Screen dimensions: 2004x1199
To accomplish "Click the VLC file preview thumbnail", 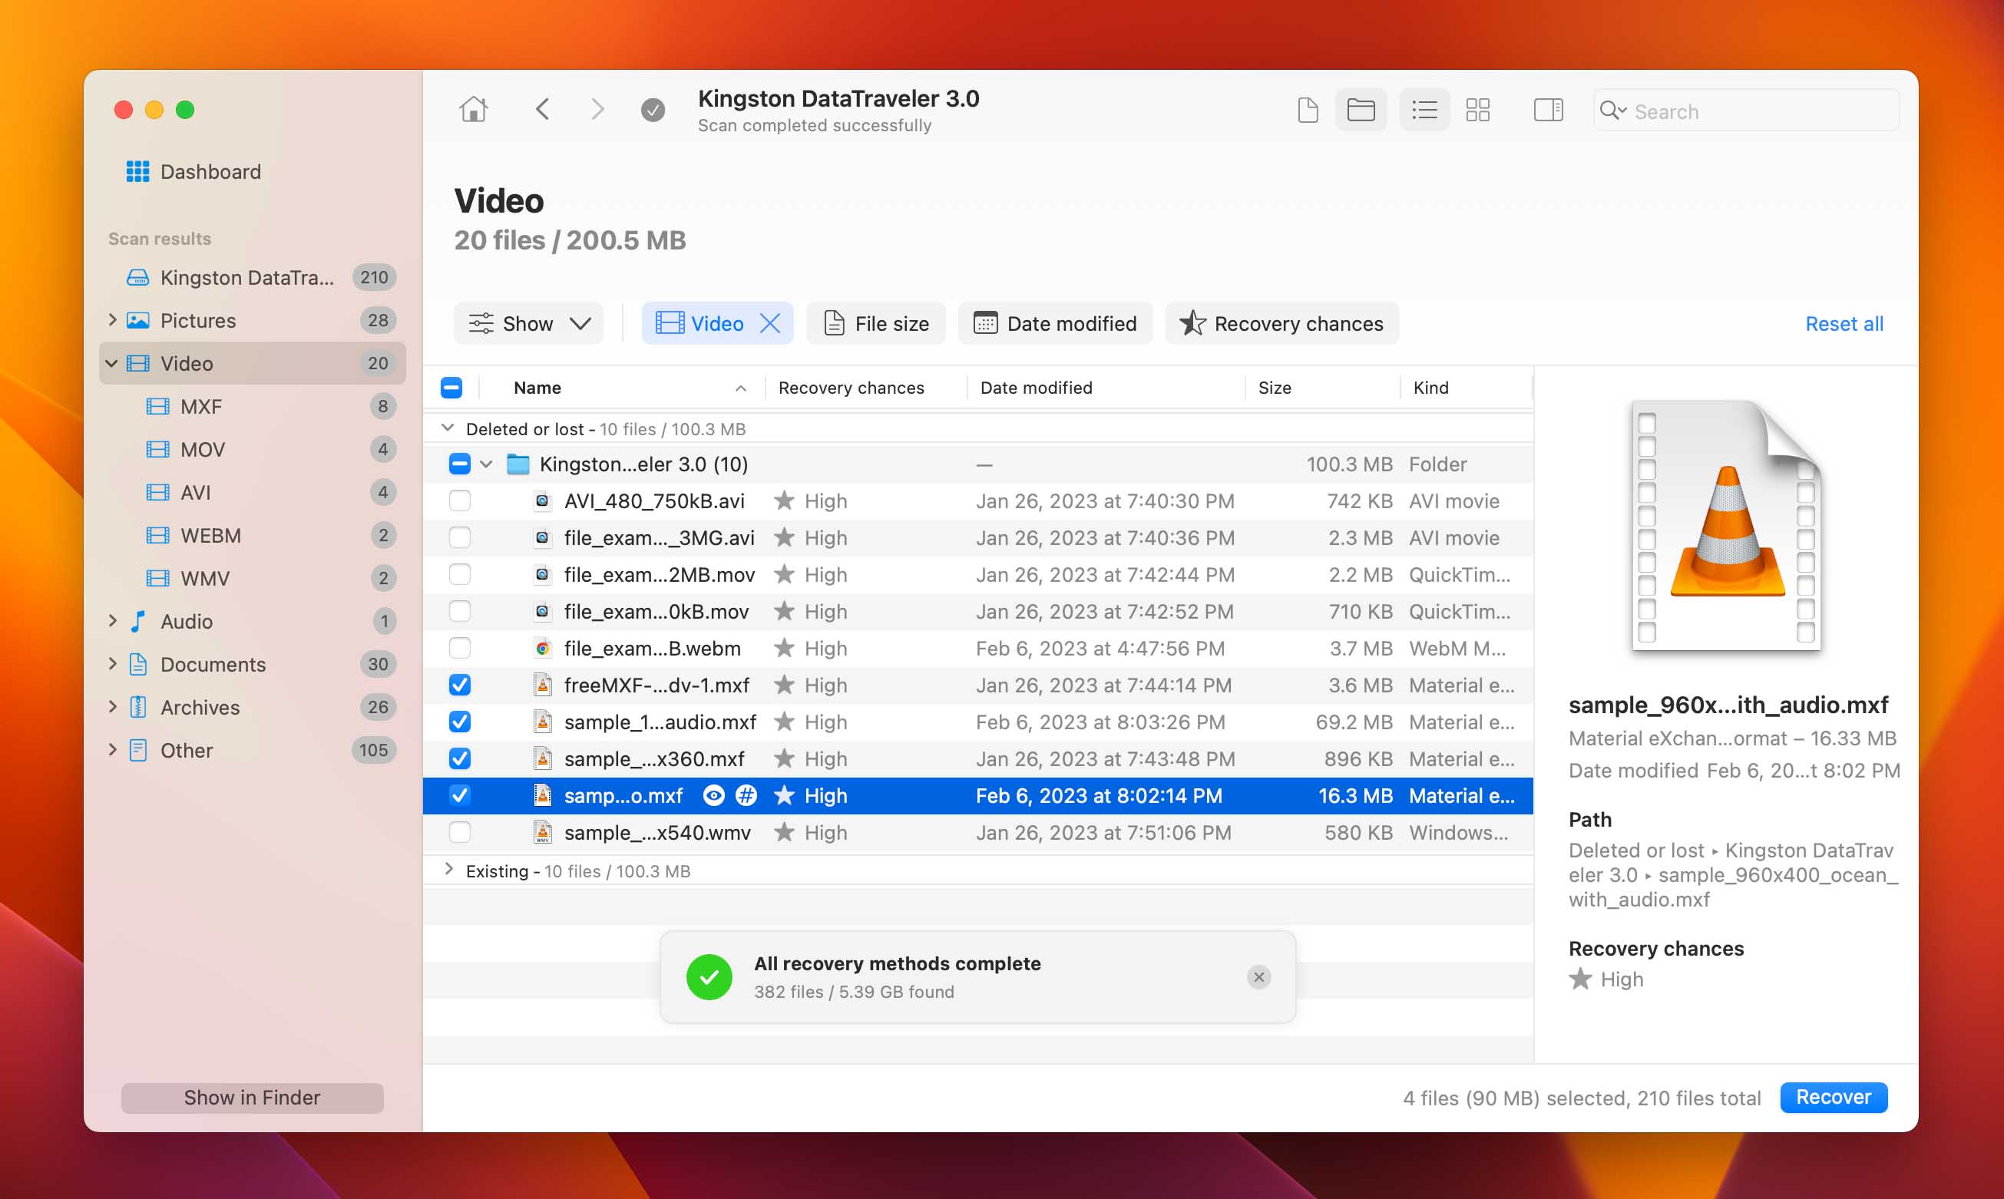I will click(1726, 525).
